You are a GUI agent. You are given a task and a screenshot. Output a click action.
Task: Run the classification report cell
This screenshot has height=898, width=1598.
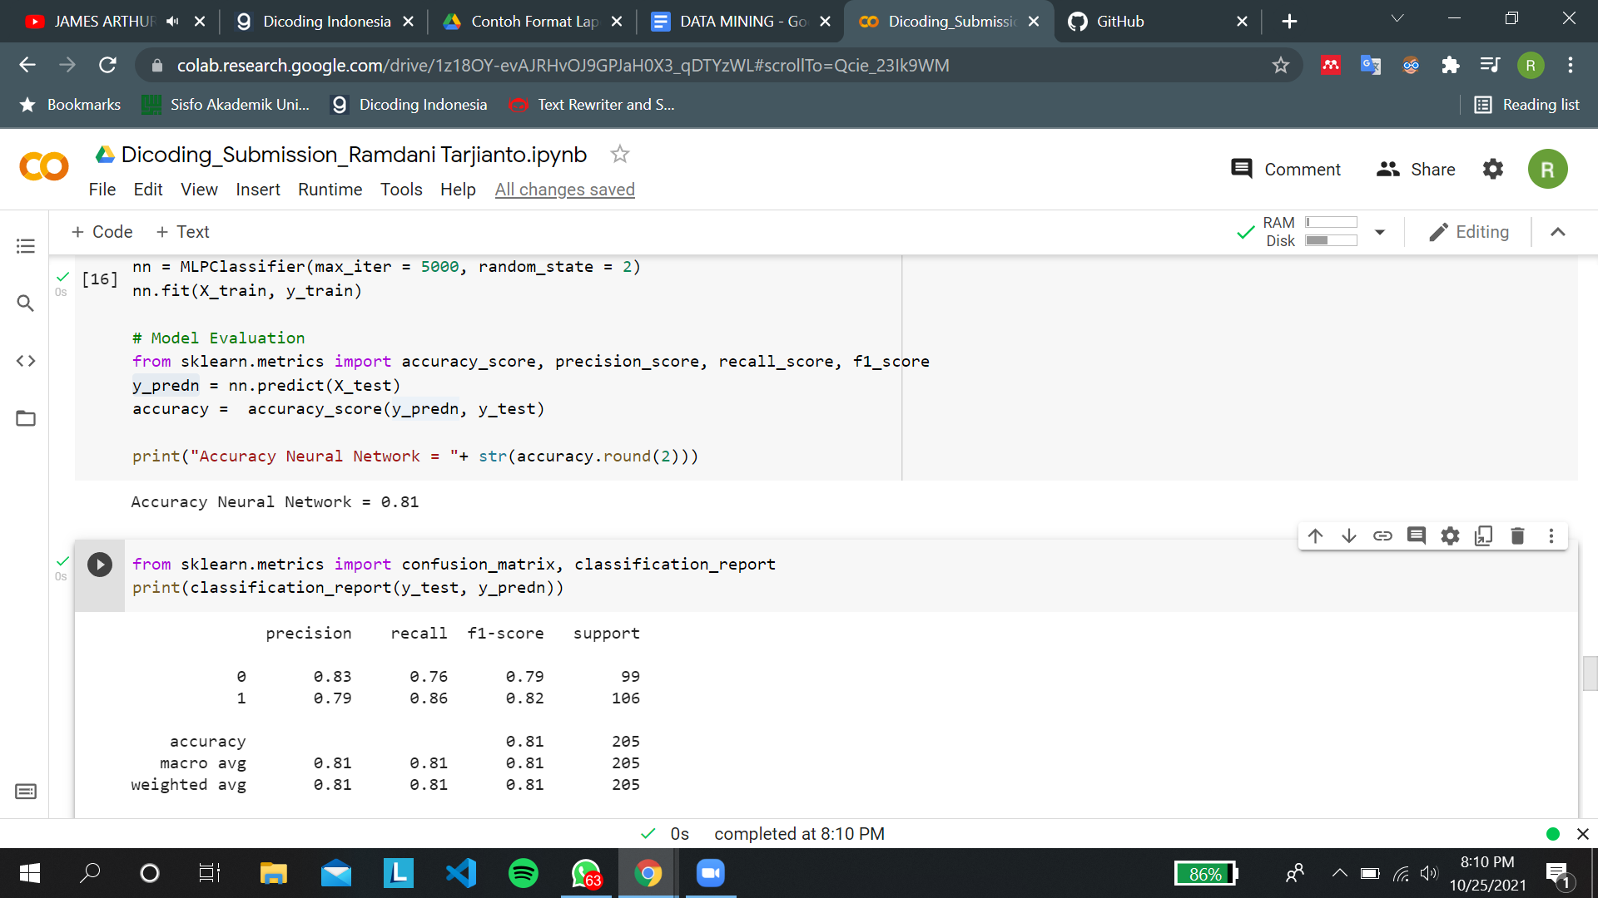[x=100, y=565]
